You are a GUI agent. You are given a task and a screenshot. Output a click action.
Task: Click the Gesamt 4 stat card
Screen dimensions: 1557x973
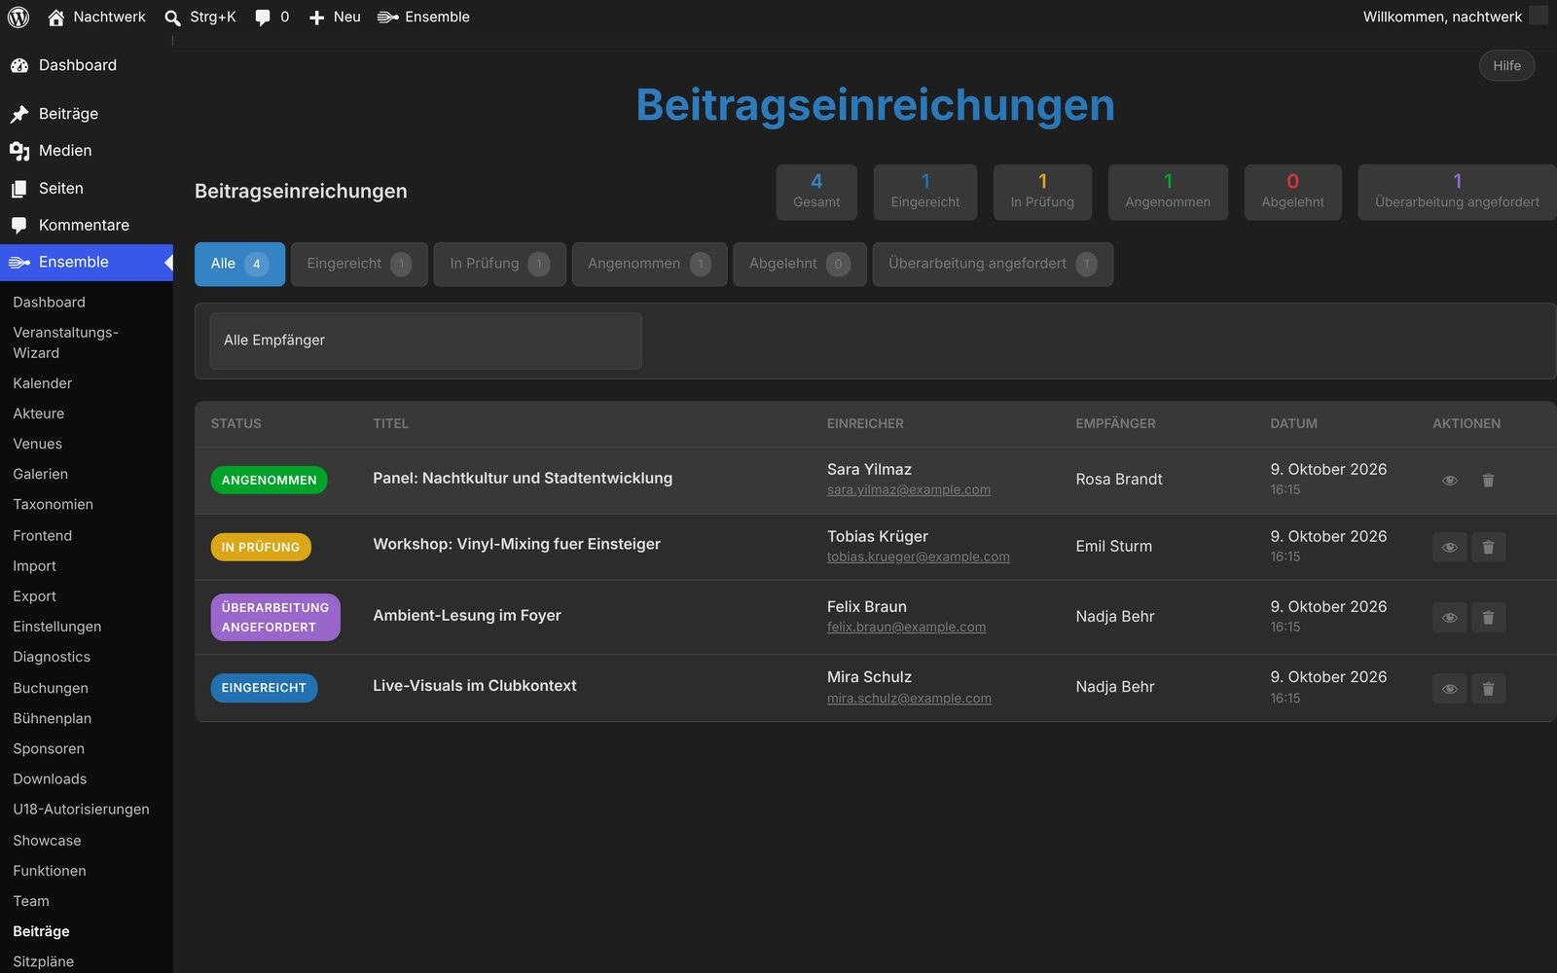click(816, 192)
